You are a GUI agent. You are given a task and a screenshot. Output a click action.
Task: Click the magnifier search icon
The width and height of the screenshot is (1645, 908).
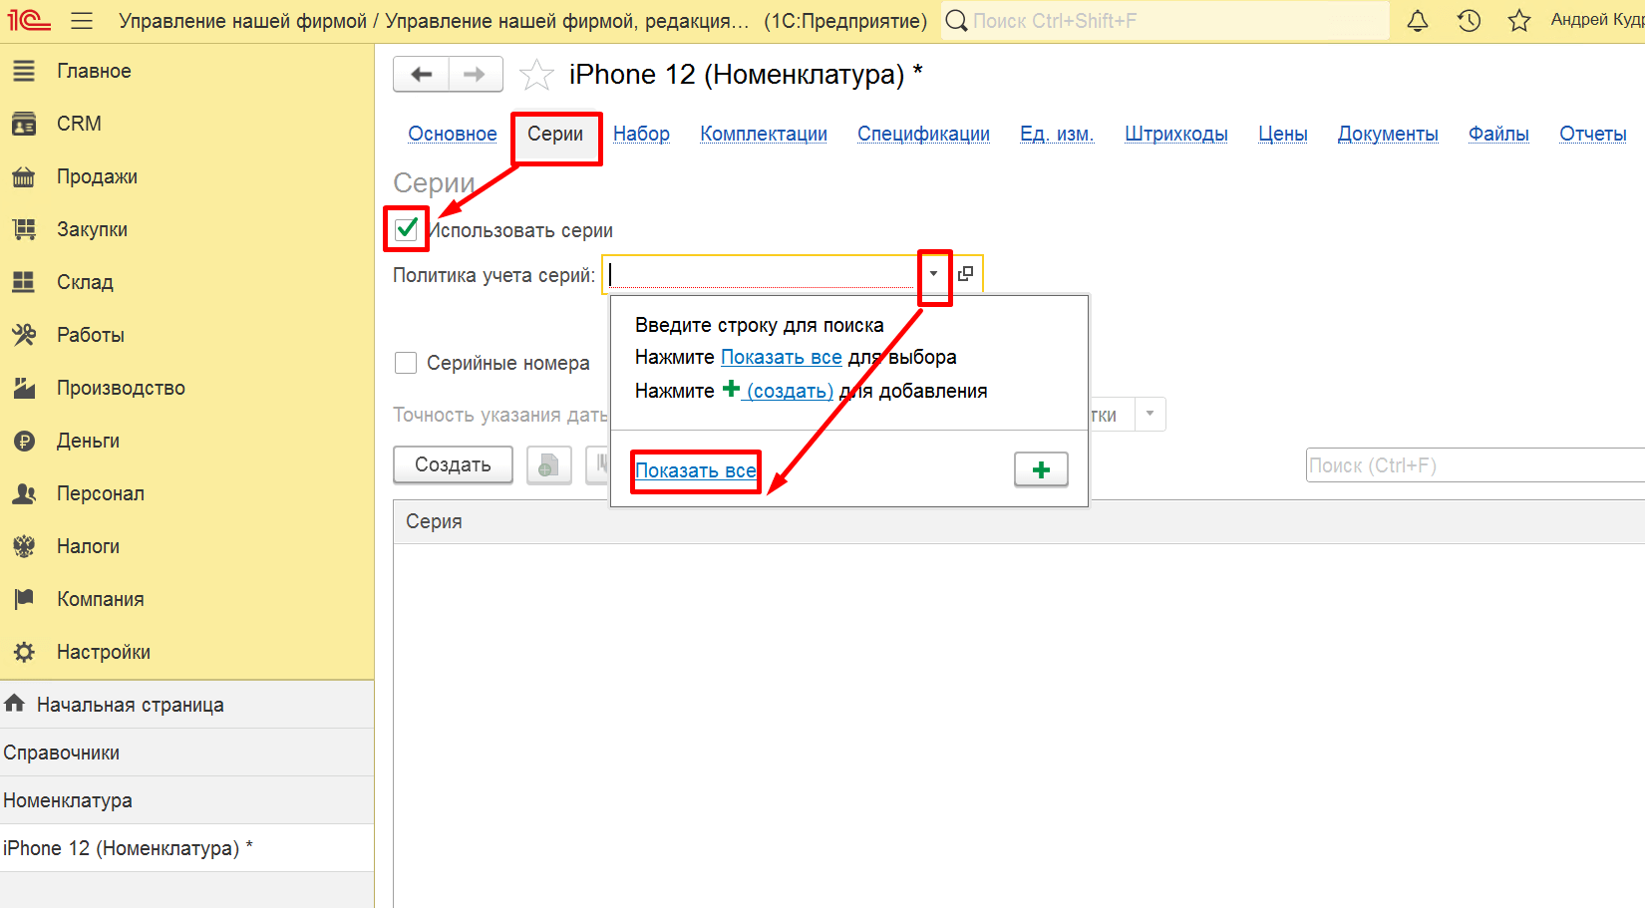[x=956, y=21]
